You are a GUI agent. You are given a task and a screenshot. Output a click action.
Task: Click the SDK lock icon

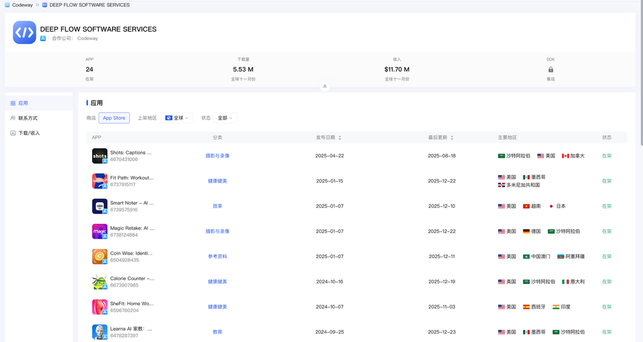point(550,70)
